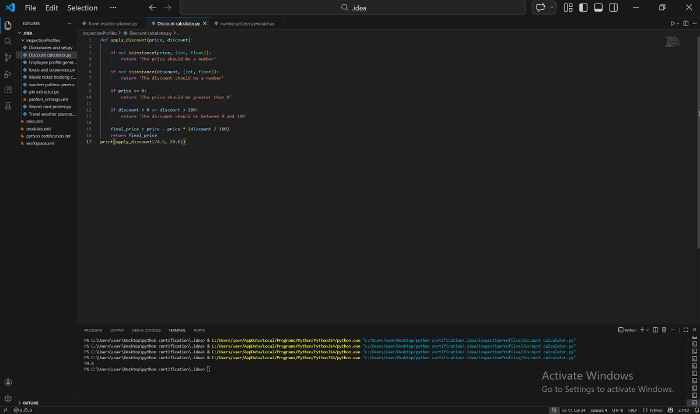Switch to the PORTS panel tab
The image size is (700, 414).
pos(199,330)
